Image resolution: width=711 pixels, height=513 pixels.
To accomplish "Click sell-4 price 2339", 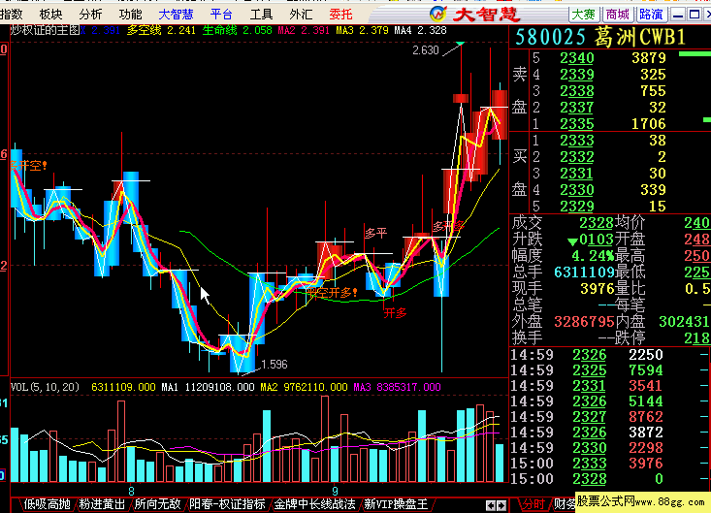I will pos(577,75).
